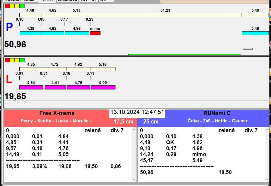The image size is (271, 186).
Task: Click the green start light in lane P
Action: pyautogui.click(x=22, y=6)
